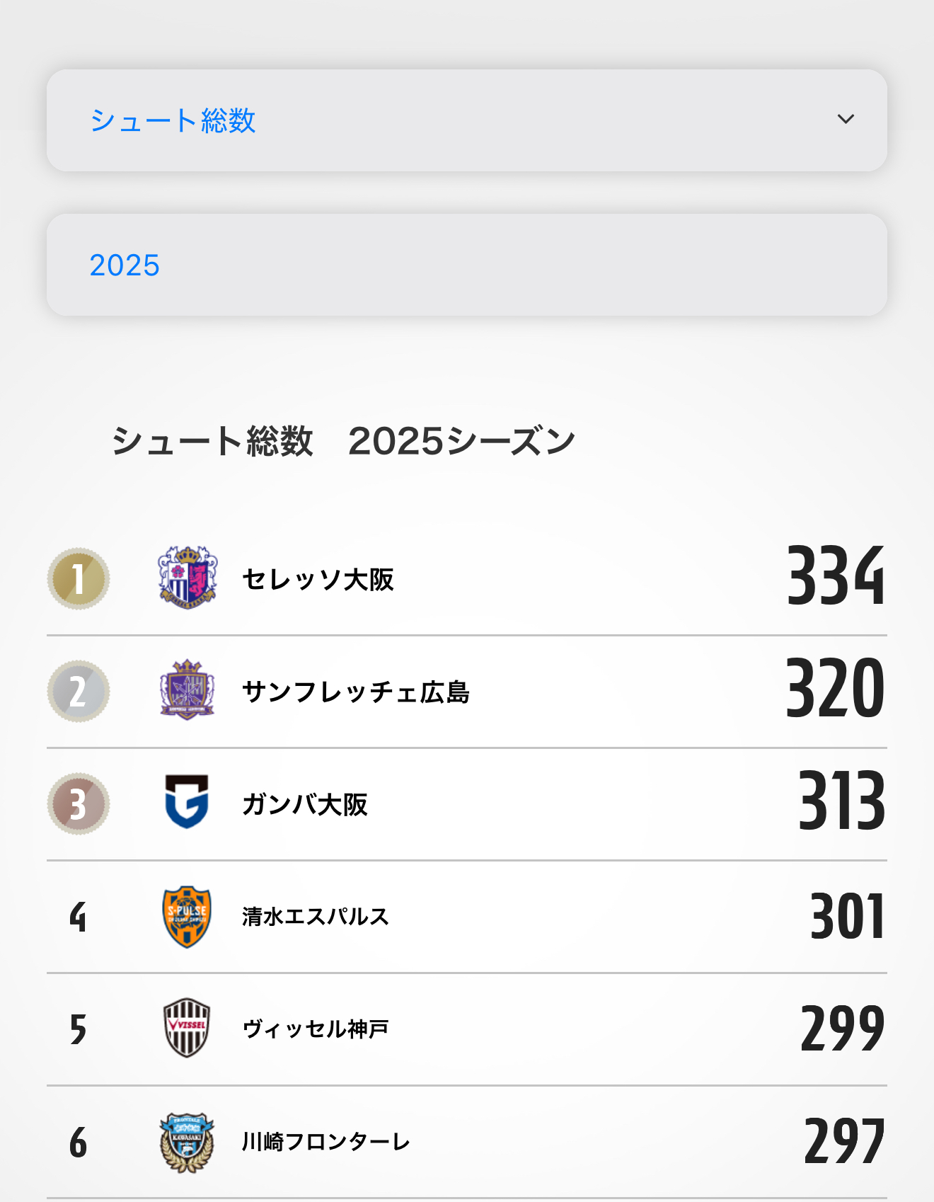934x1202 pixels.
Task: Click the Gamba Osaka club logo
Action: (x=187, y=802)
